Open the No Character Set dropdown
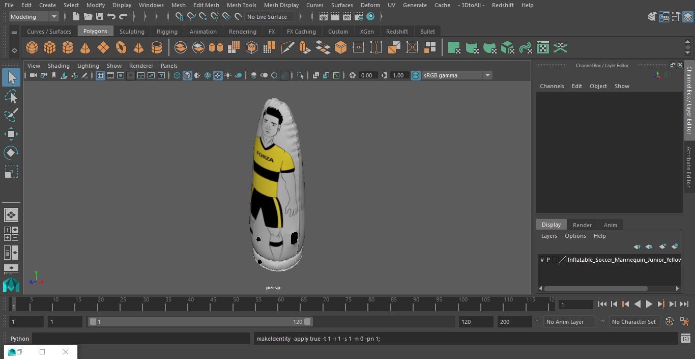The width and height of the screenshot is (695, 359). (634, 322)
